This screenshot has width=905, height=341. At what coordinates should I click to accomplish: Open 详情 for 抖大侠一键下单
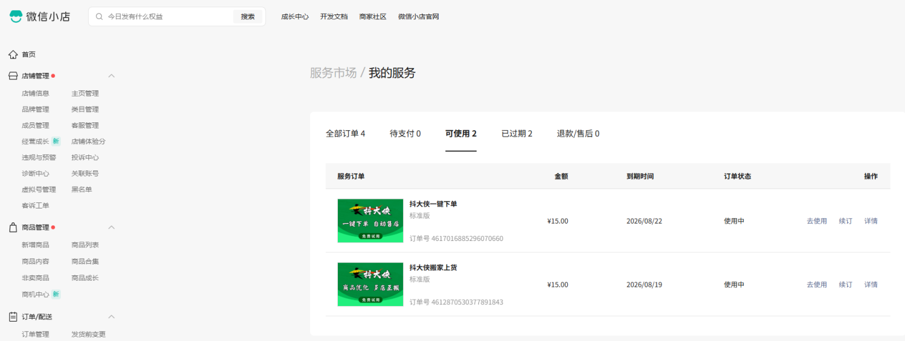(x=871, y=221)
